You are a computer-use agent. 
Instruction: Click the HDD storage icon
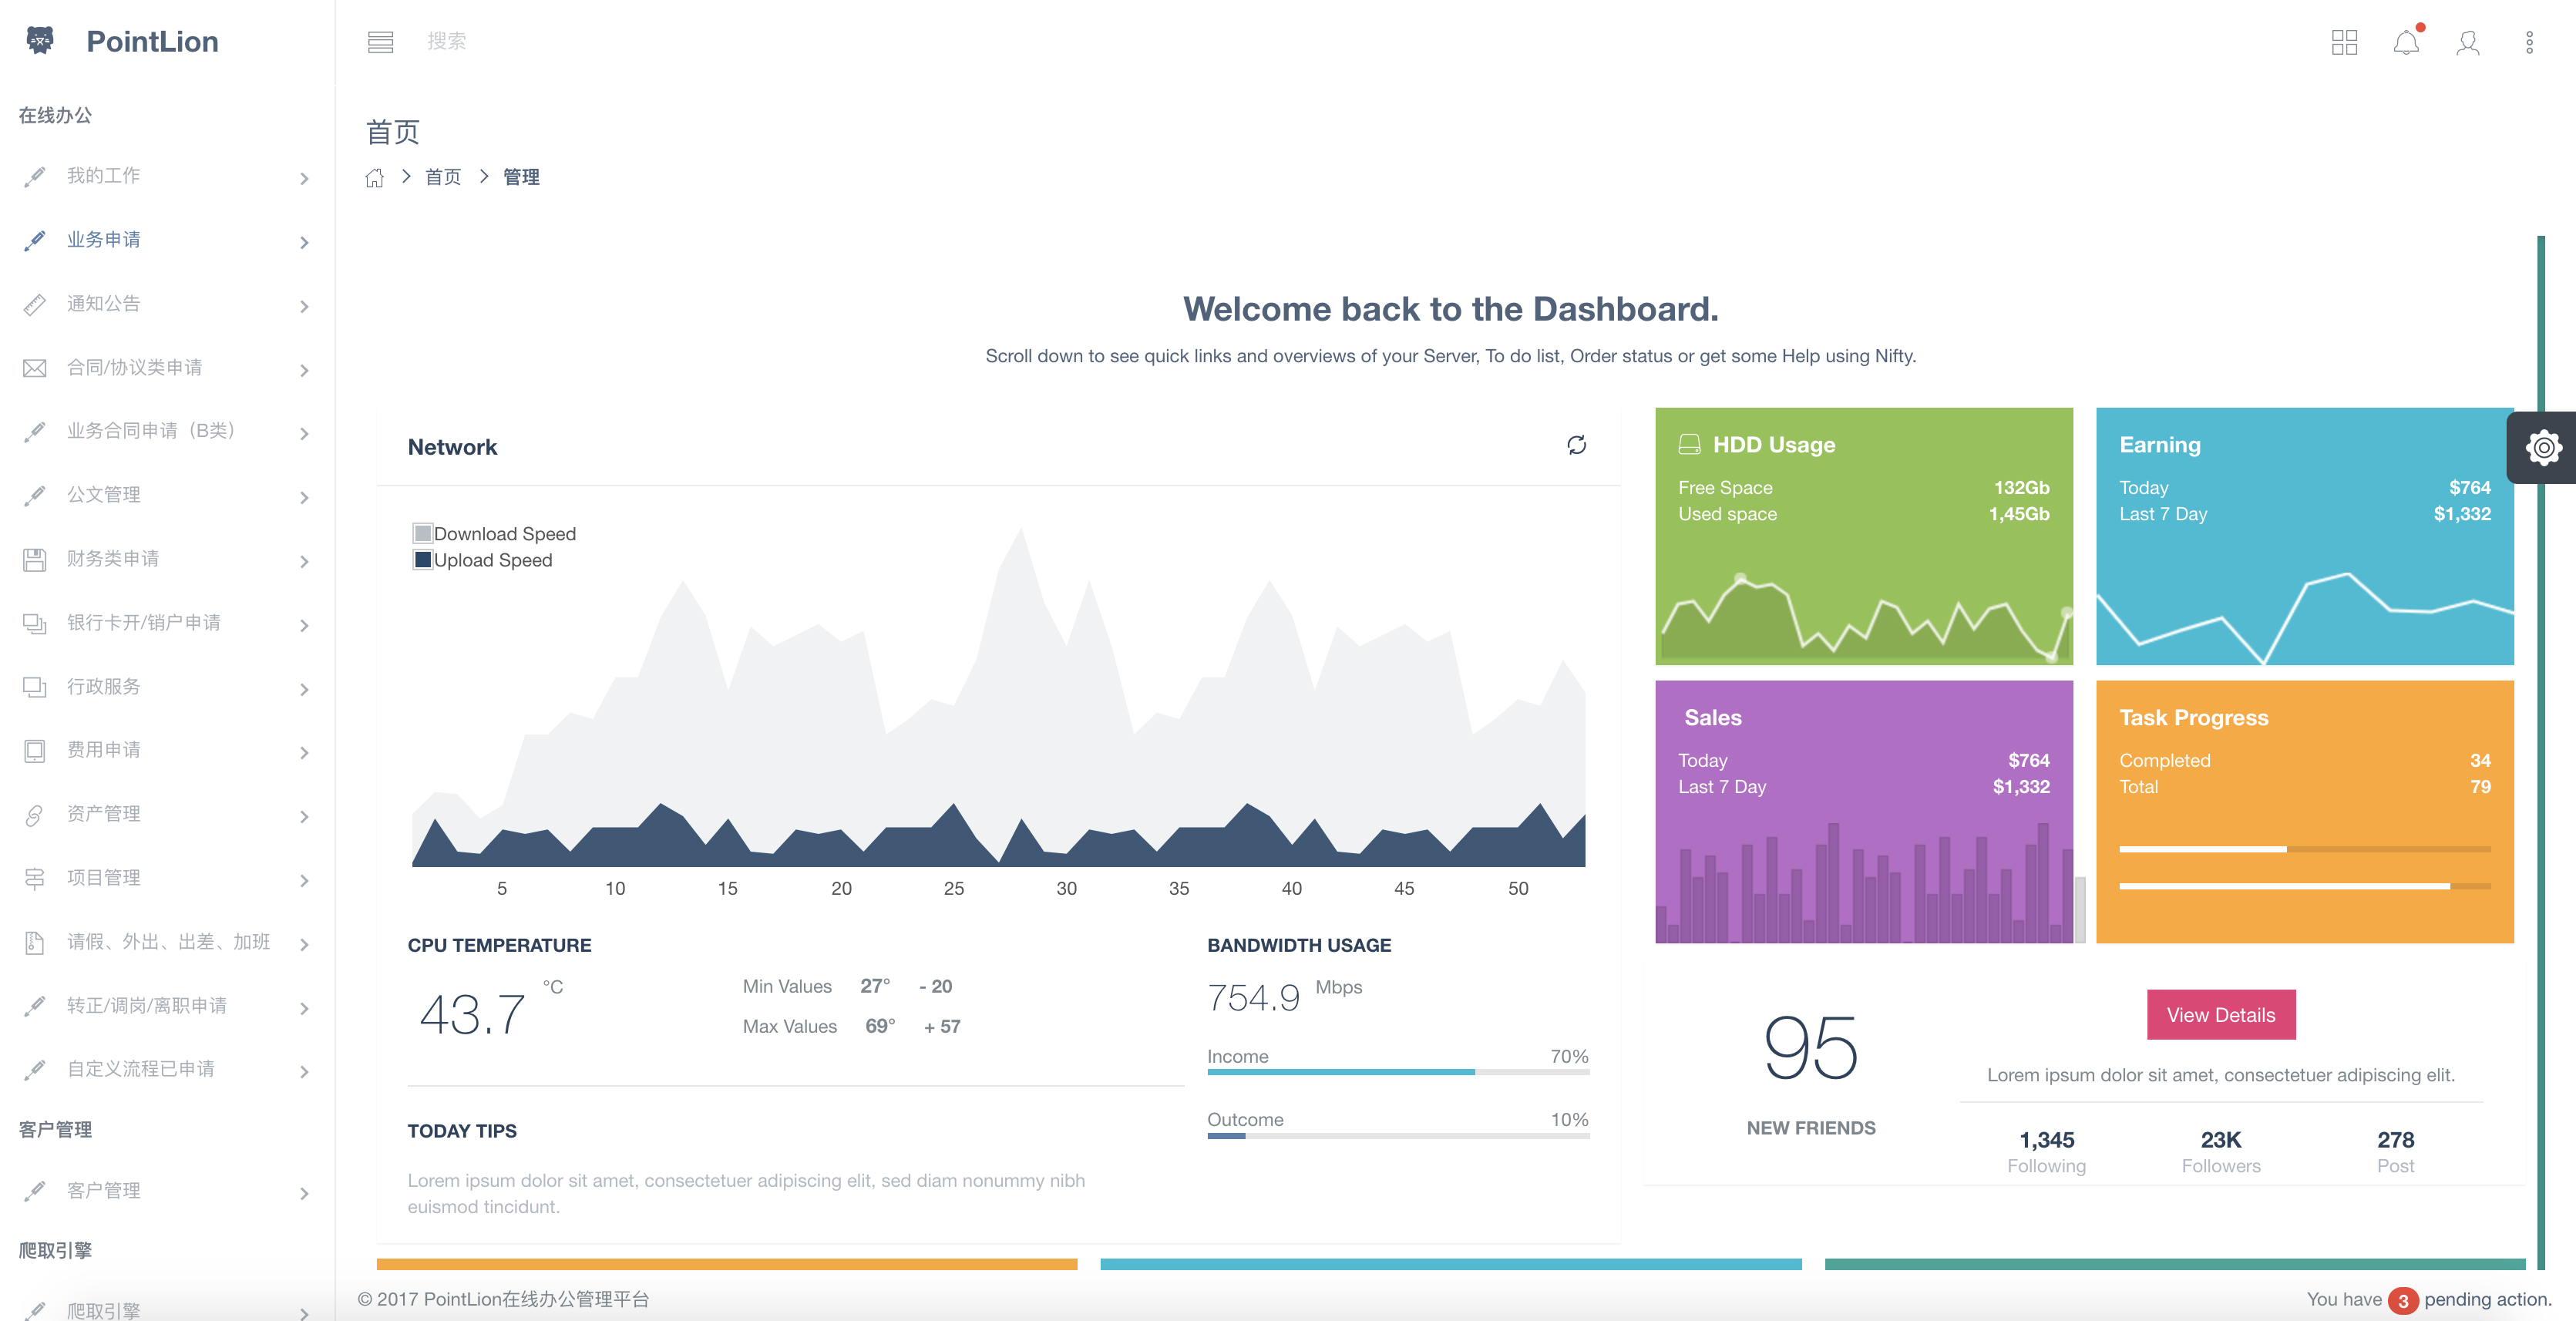click(1688, 443)
